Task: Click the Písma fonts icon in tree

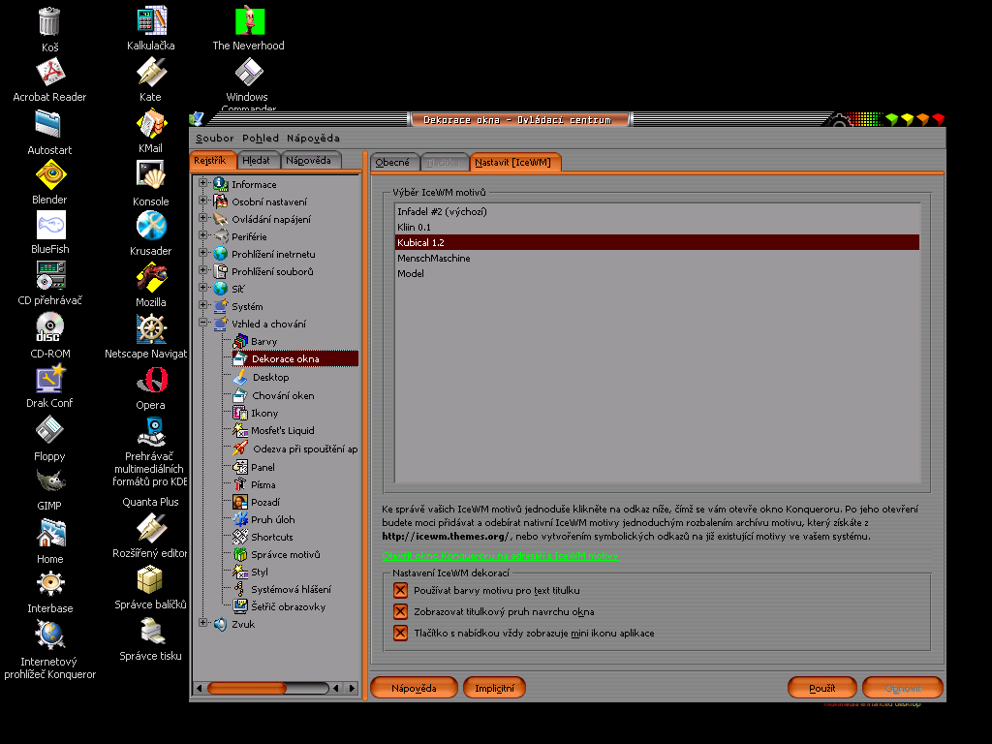Action: click(x=240, y=484)
